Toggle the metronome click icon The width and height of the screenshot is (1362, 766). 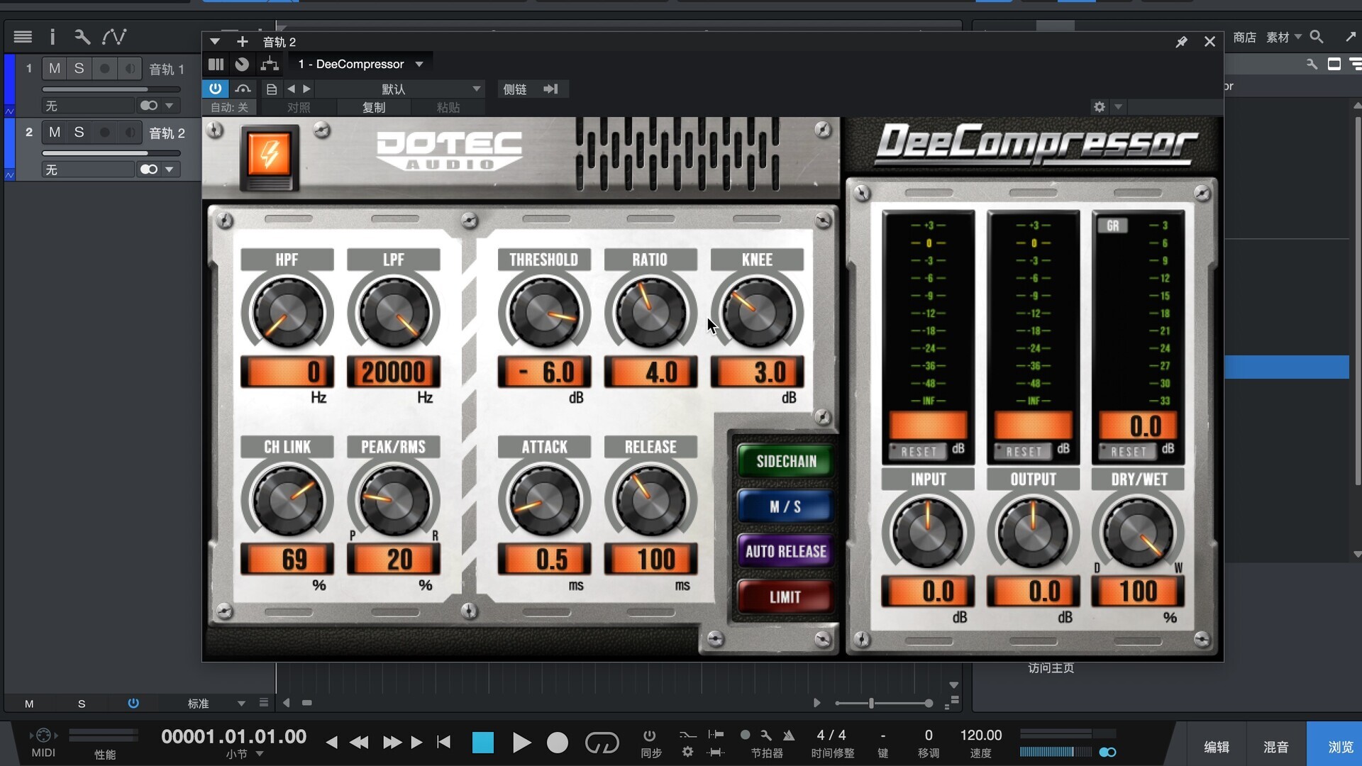788,736
